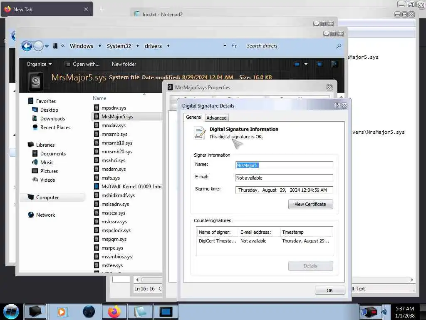Open Firefox from the taskbar
This screenshot has width=426, height=320.
[x=114, y=312]
